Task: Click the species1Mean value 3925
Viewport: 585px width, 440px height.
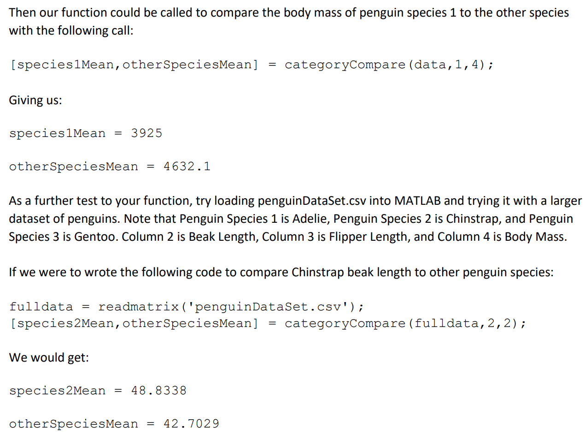Action: (x=146, y=133)
